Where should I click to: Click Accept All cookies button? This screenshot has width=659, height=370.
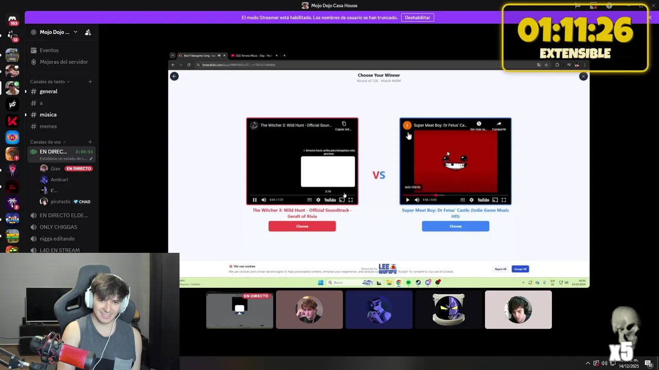pyautogui.click(x=520, y=269)
